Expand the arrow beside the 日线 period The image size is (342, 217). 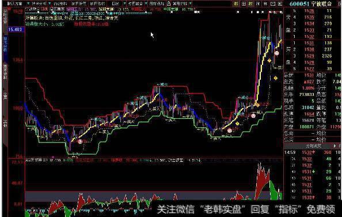tap(124, 3)
